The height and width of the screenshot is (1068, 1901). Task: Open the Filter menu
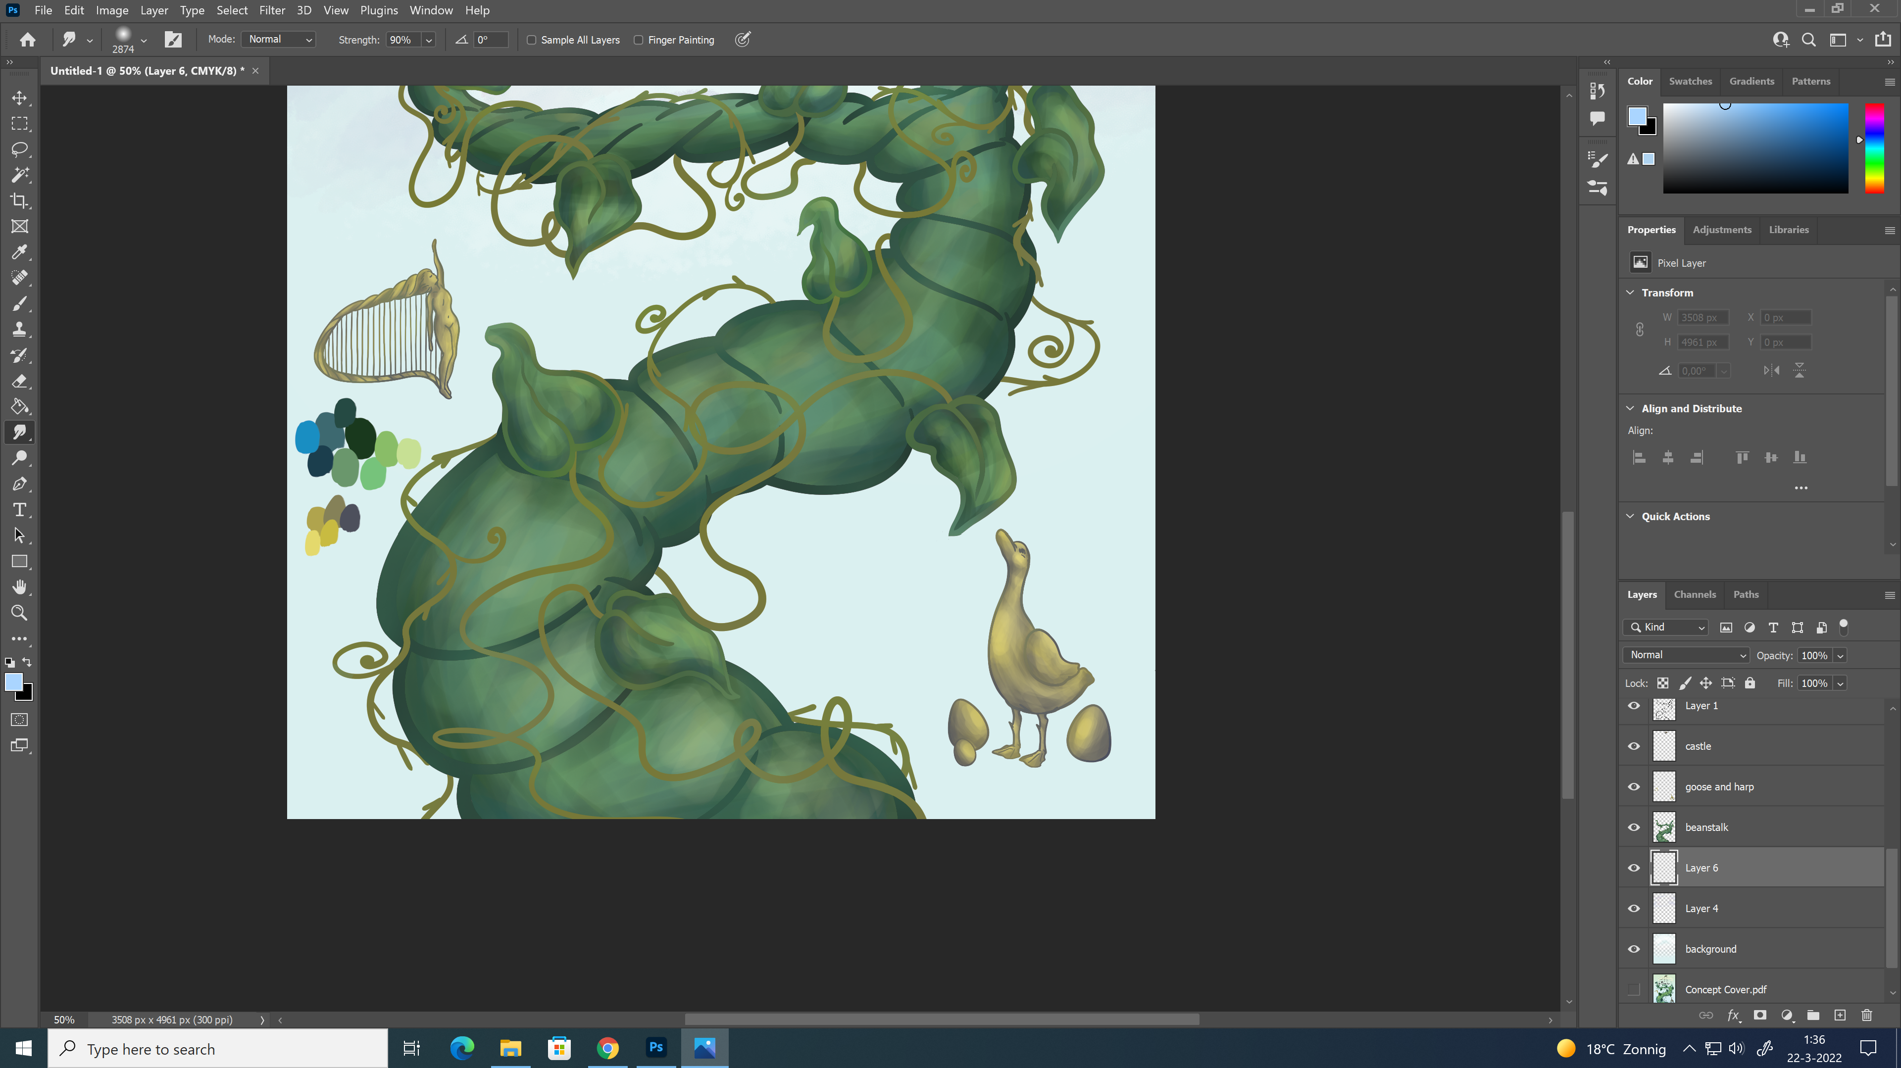click(x=272, y=10)
